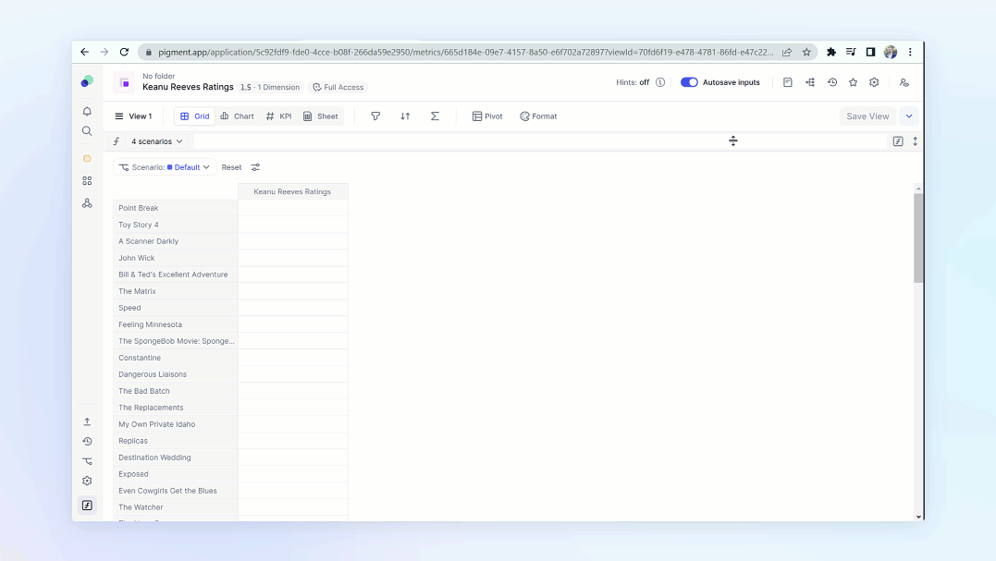Open the four-squares applications icon in sidebar
The image size is (996, 561).
[x=87, y=181]
